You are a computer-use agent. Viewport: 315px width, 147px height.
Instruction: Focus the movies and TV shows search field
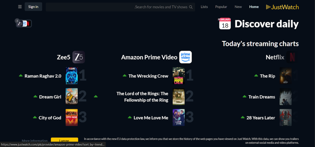point(120,7)
